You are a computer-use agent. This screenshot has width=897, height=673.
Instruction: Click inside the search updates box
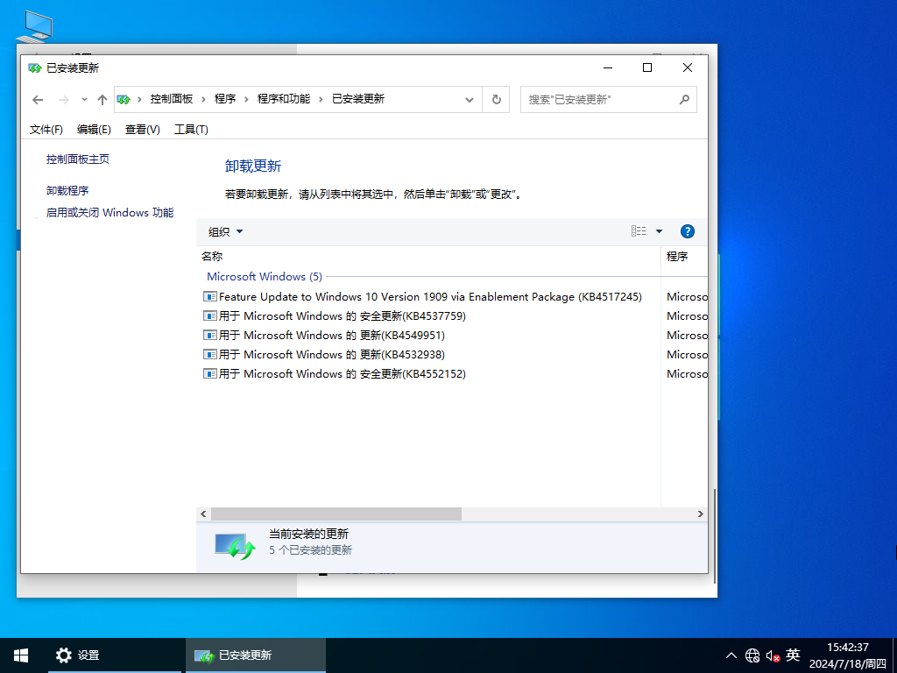(604, 99)
